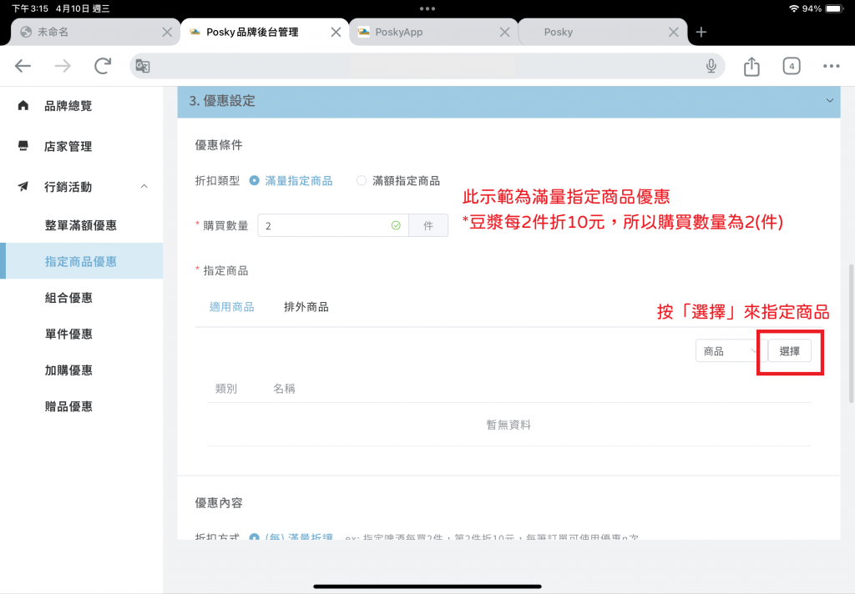Screen dimensions: 855x594
Task: Open the 商品 dropdown
Action: (x=730, y=351)
